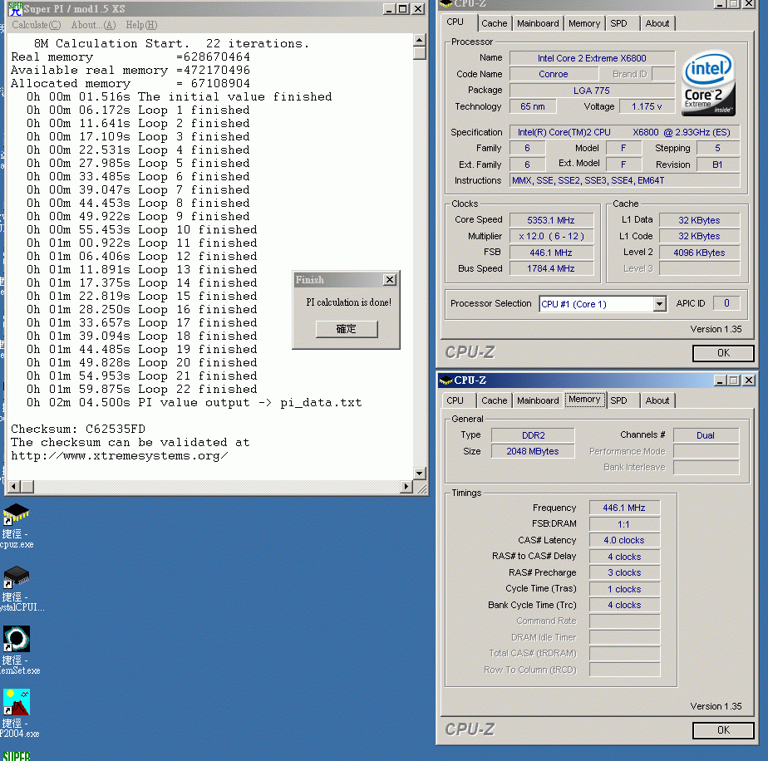Image resolution: width=768 pixels, height=761 pixels.
Task: Open About tab in lower CPU-Z
Action: click(657, 400)
